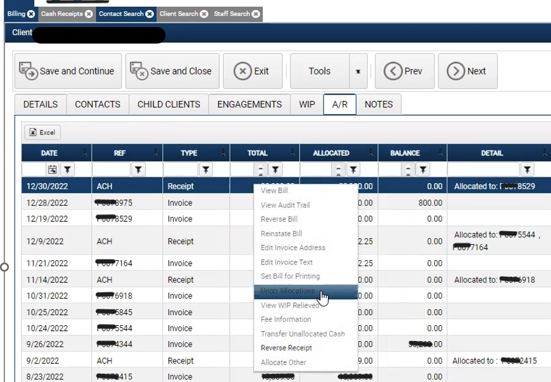Export the grid using Excel button

click(42, 133)
